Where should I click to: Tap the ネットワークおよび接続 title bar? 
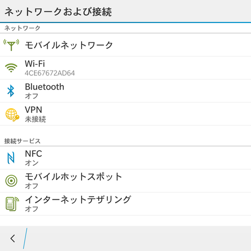click(x=125, y=11)
